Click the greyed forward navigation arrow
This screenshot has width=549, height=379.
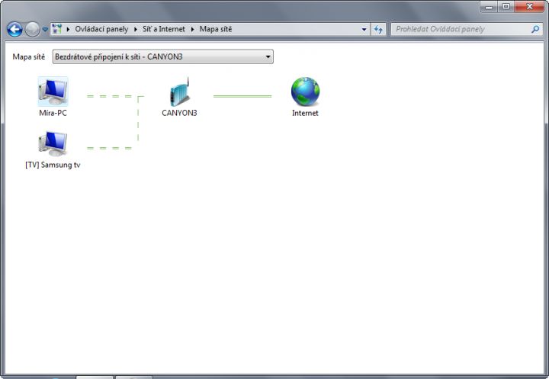coord(33,30)
